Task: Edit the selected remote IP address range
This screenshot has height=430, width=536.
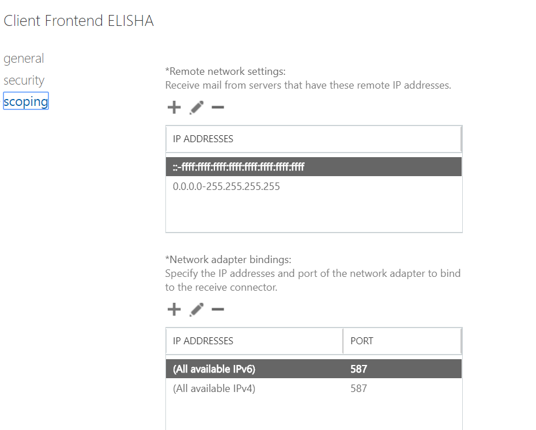Action: tap(196, 107)
